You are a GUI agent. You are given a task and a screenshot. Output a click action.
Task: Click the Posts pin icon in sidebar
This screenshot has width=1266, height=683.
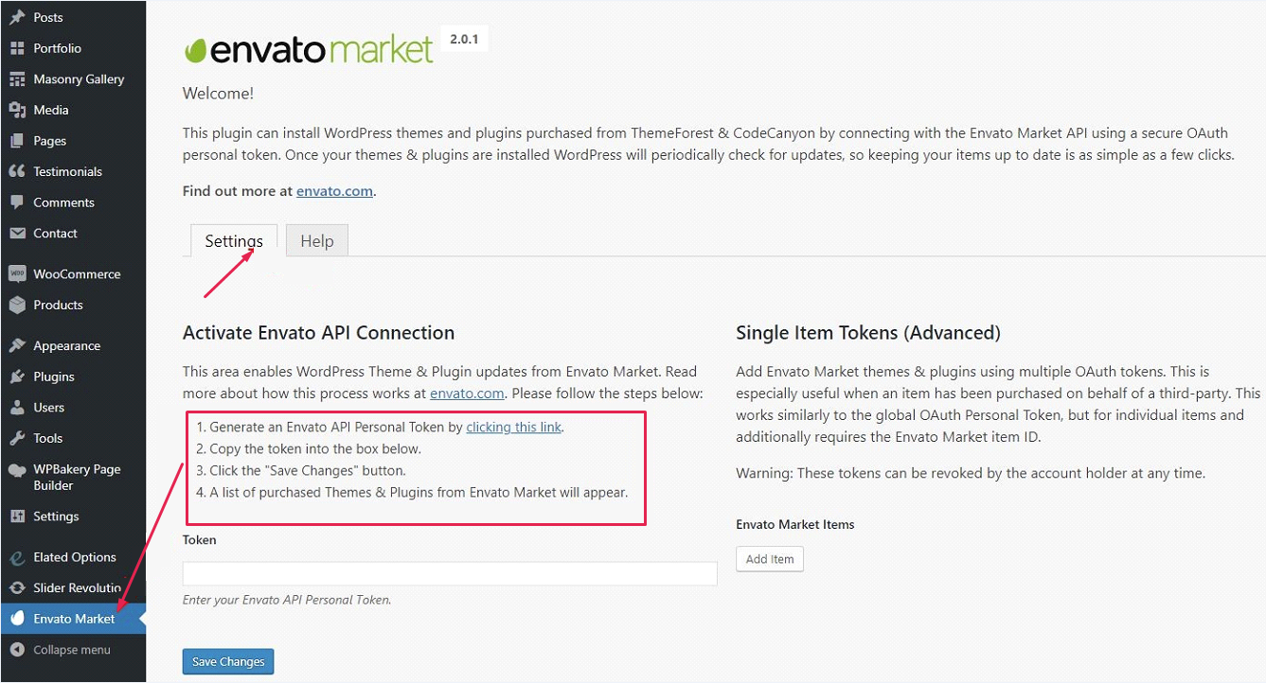click(x=17, y=17)
